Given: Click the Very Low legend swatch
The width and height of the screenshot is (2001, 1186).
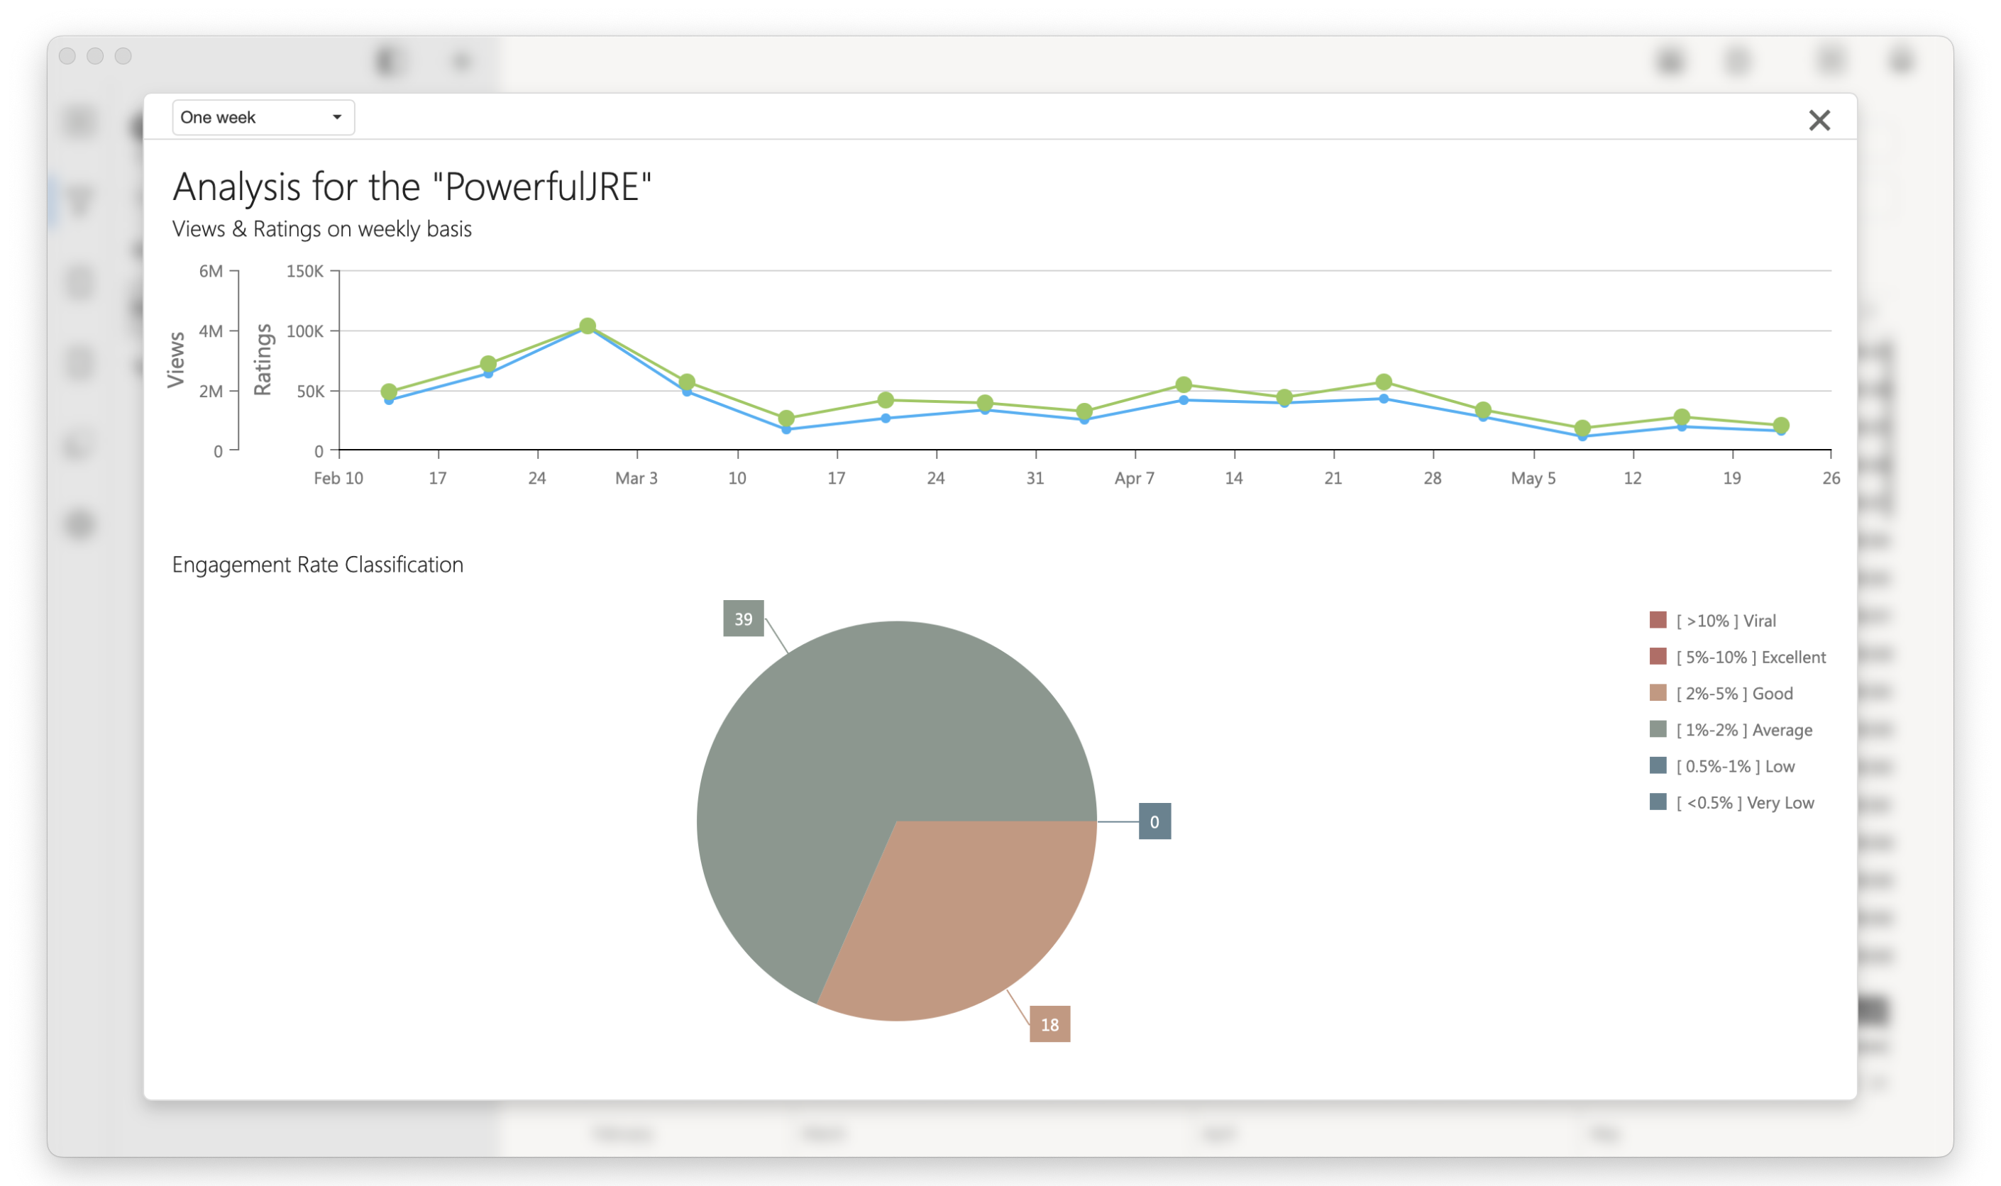Looking at the screenshot, I should pos(1658,802).
